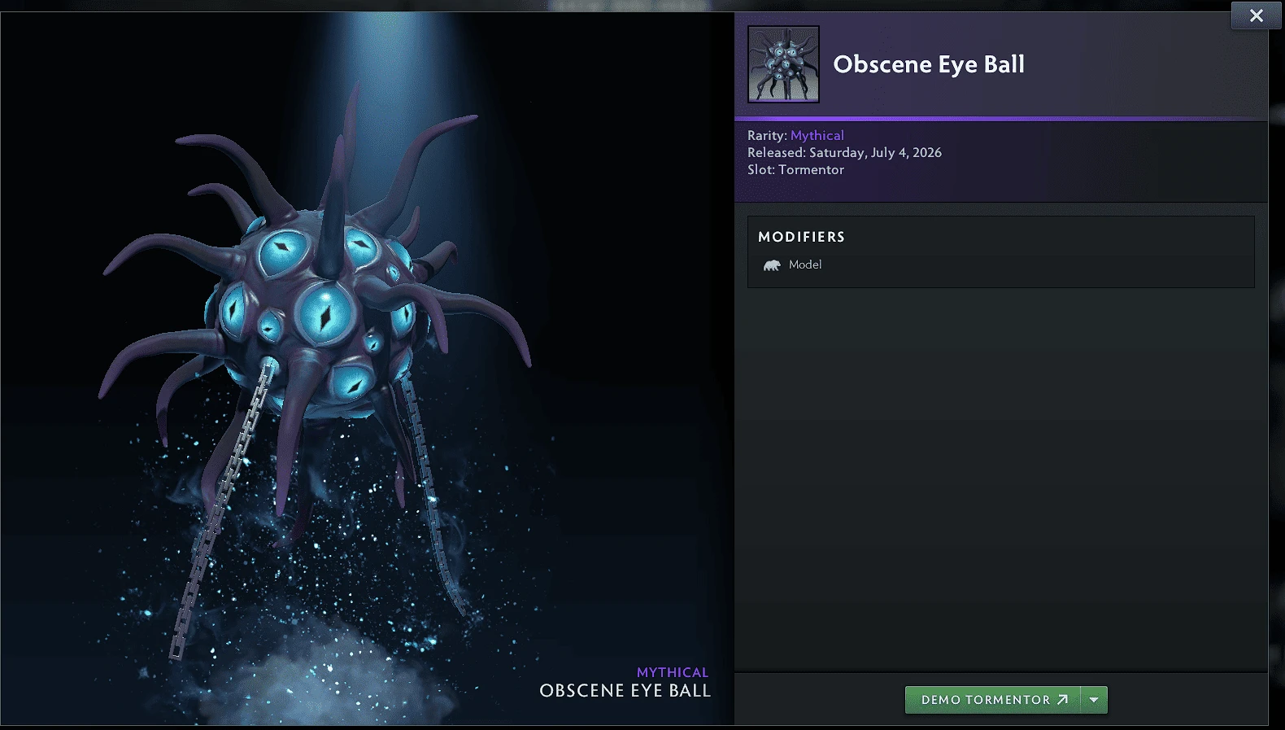This screenshot has width=1285, height=730.
Task: Click the Obscene Eye Ball title heading
Action: click(929, 64)
